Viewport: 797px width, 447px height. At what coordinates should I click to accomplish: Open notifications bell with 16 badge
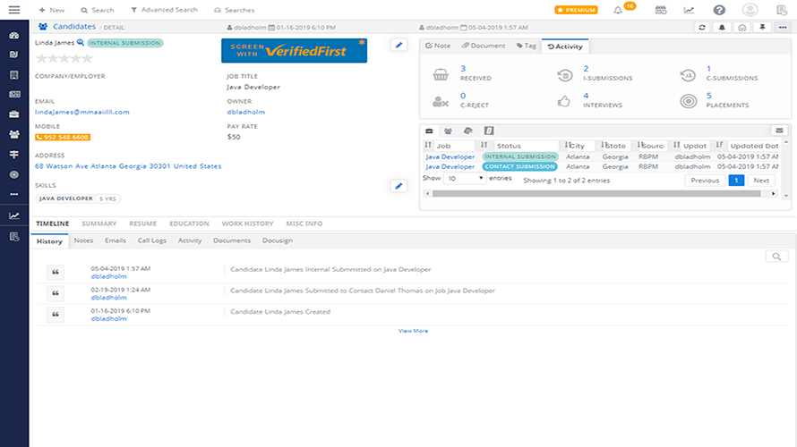click(618, 10)
